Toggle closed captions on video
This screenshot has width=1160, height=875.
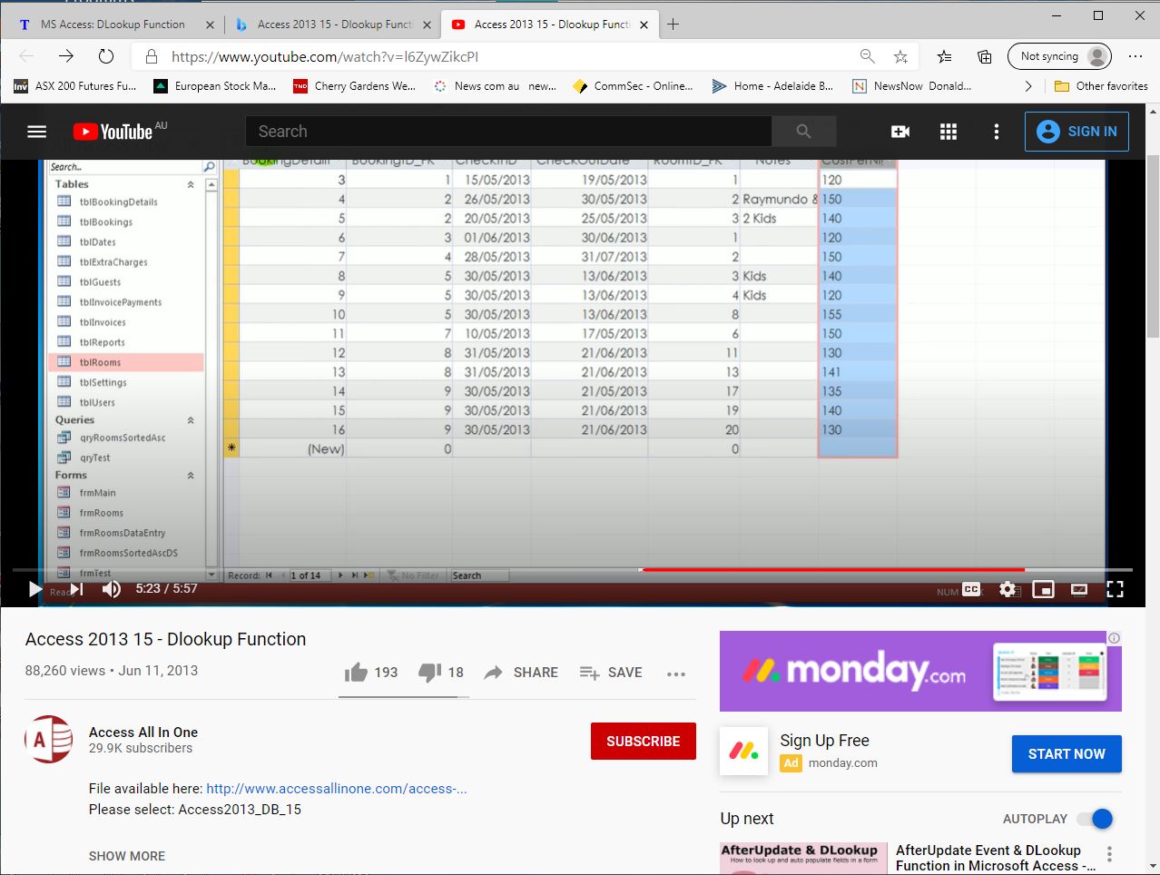click(971, 589)
